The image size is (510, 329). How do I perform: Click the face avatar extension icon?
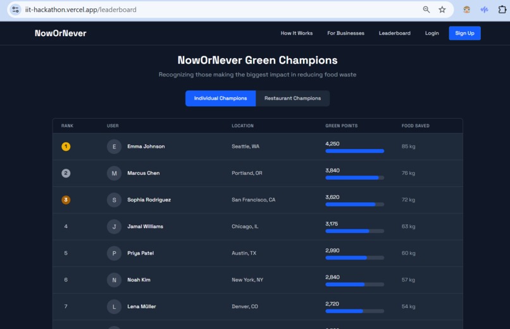pyautogui.click(x=467, y=9)
